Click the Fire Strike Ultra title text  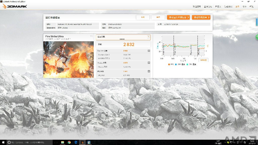54,36
